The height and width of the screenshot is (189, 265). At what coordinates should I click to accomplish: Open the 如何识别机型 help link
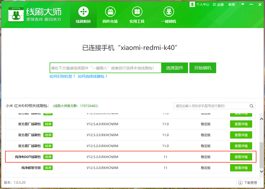tap(62, 76)
